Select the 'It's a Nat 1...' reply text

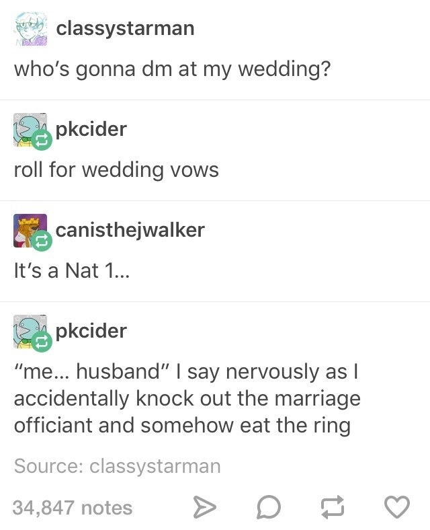71,271
